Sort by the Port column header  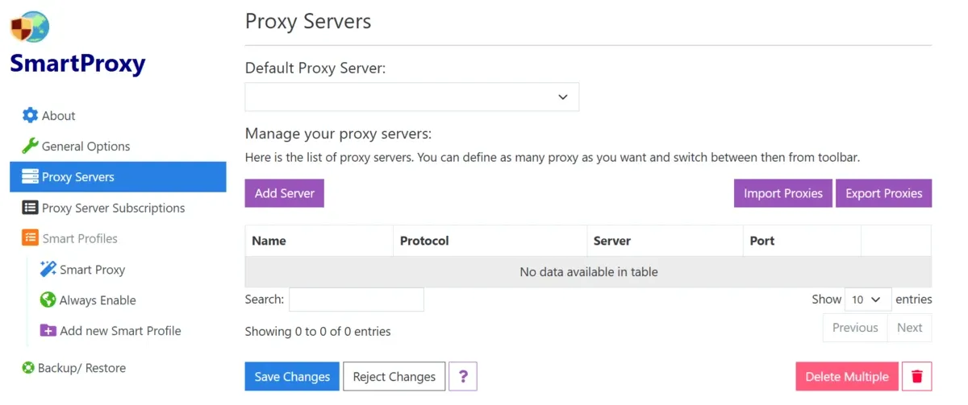(802, 241)
